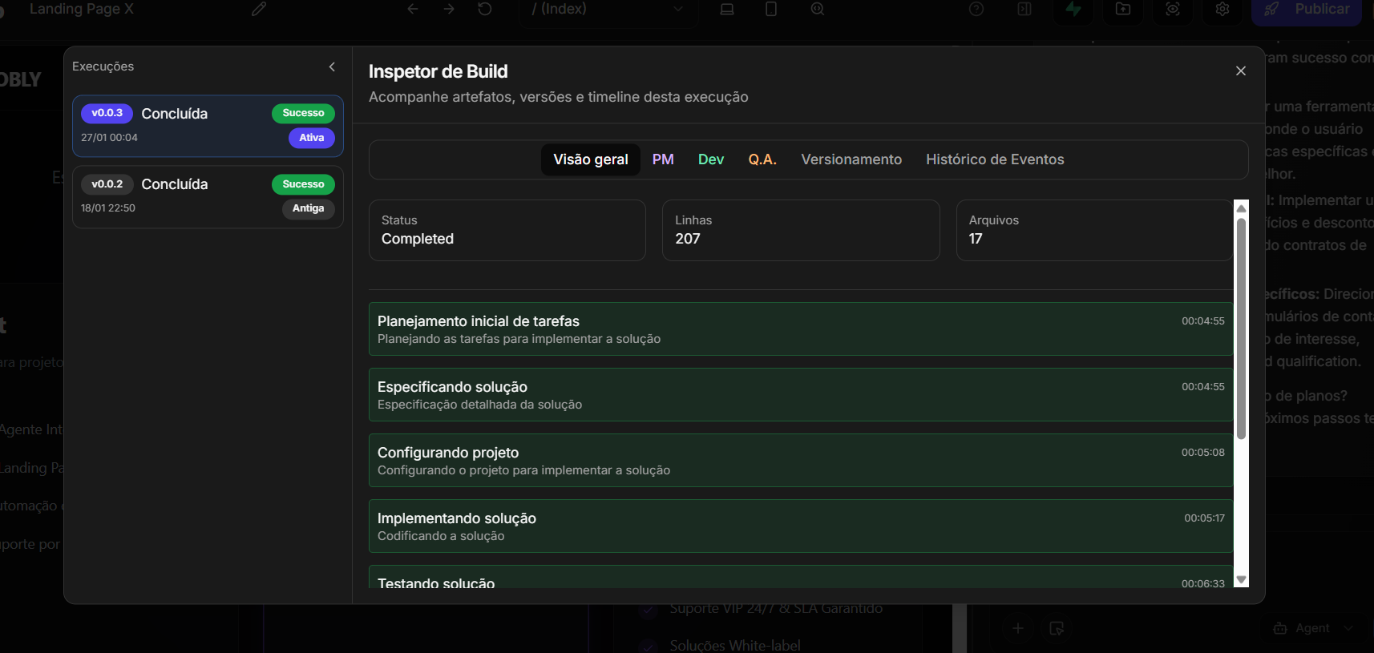This screenshot has height=653, width=1374.
Task: Click the reload icon in the top toolbar
Action: point(484,9)
